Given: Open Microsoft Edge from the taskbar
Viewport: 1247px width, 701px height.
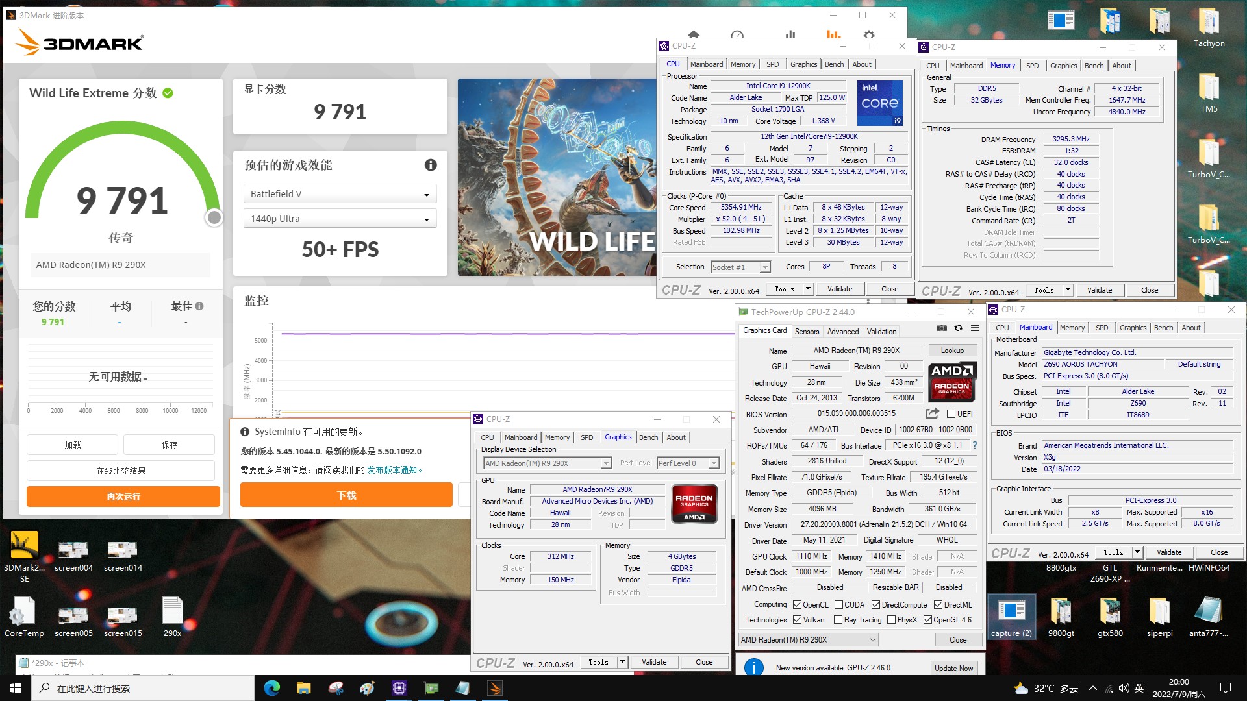Looking at the screenshot, I should click(272, 688).
